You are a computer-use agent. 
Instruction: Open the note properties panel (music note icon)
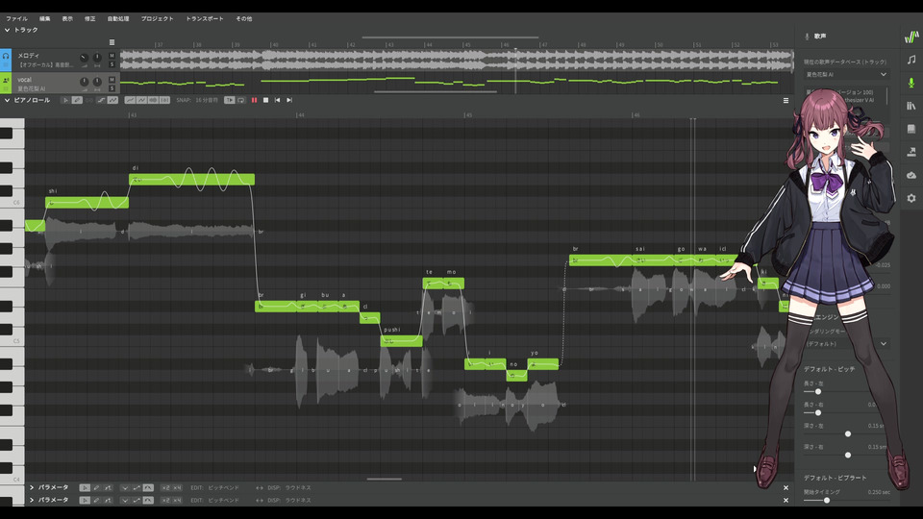(911, 60)
